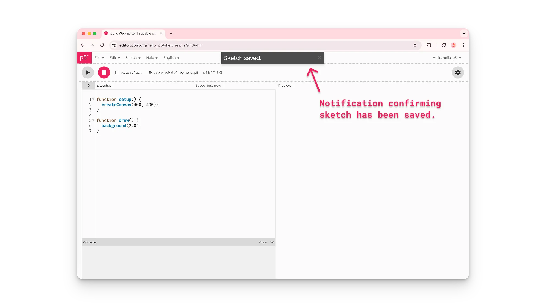Reload the browser page
The height and width of the screenshot is (307, 546).
coord(102,45)
